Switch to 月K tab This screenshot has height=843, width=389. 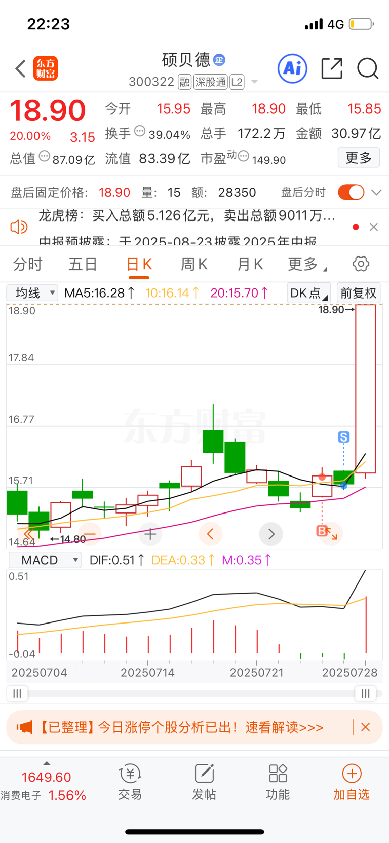pos(250,264)
